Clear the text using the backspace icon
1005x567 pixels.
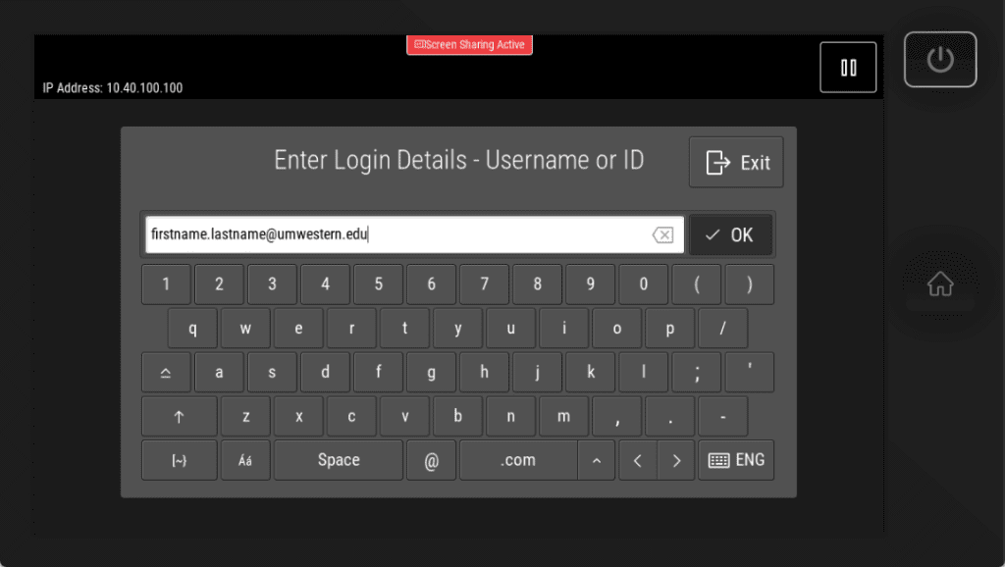point(661,234)
